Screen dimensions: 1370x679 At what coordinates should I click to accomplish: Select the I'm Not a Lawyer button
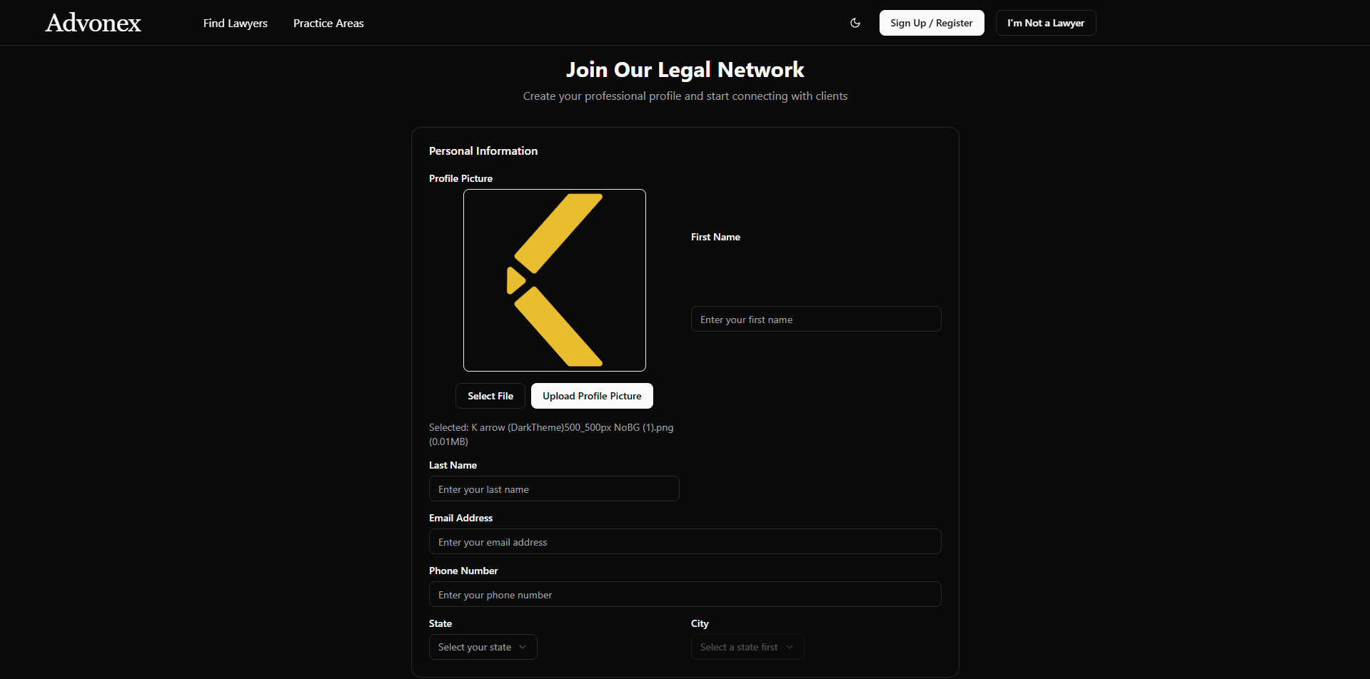tap(1044, 22)
